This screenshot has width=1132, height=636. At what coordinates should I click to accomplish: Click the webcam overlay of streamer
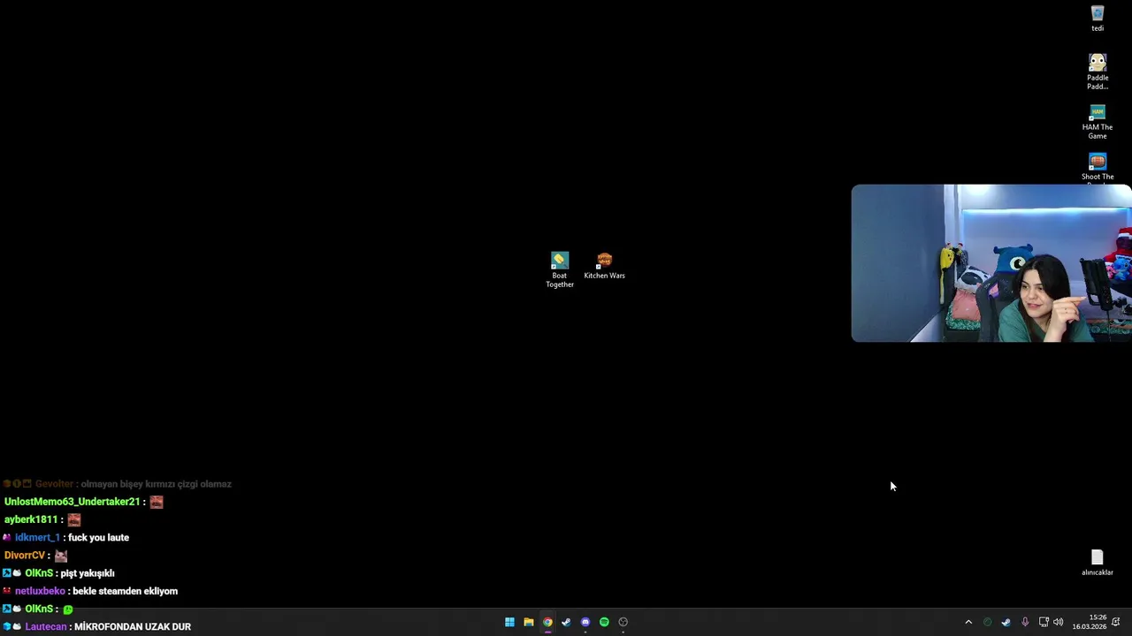(991, 263)
